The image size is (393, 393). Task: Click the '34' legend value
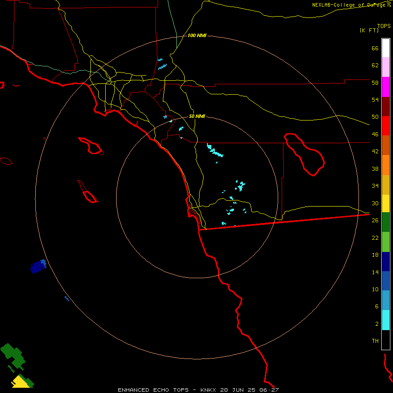(375, 186)
